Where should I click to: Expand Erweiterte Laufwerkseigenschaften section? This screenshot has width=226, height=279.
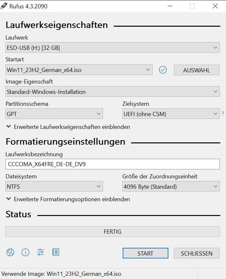tap(68, 127)
